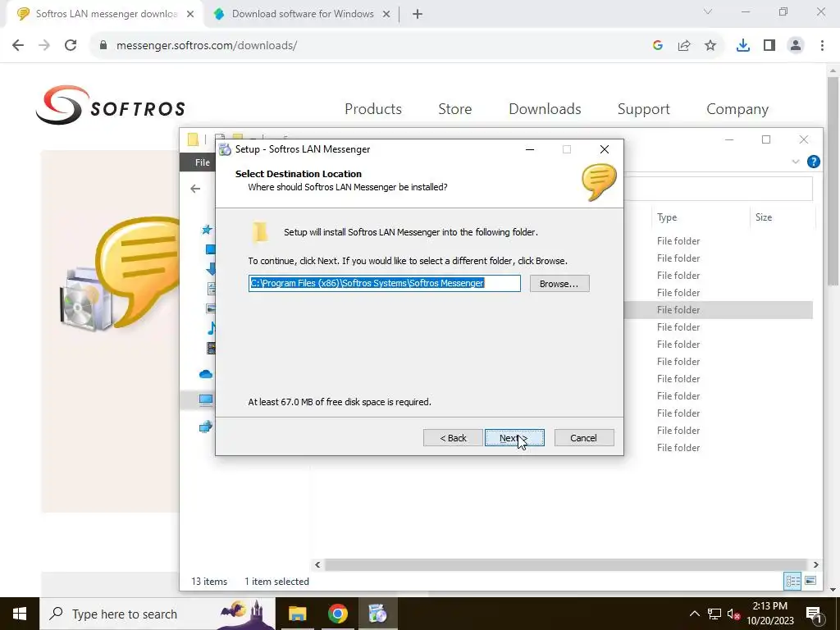This screenshot has width=840, height=630.
Task: Click the Explorer horizontal scrollbar
Action: click(565, 564)
